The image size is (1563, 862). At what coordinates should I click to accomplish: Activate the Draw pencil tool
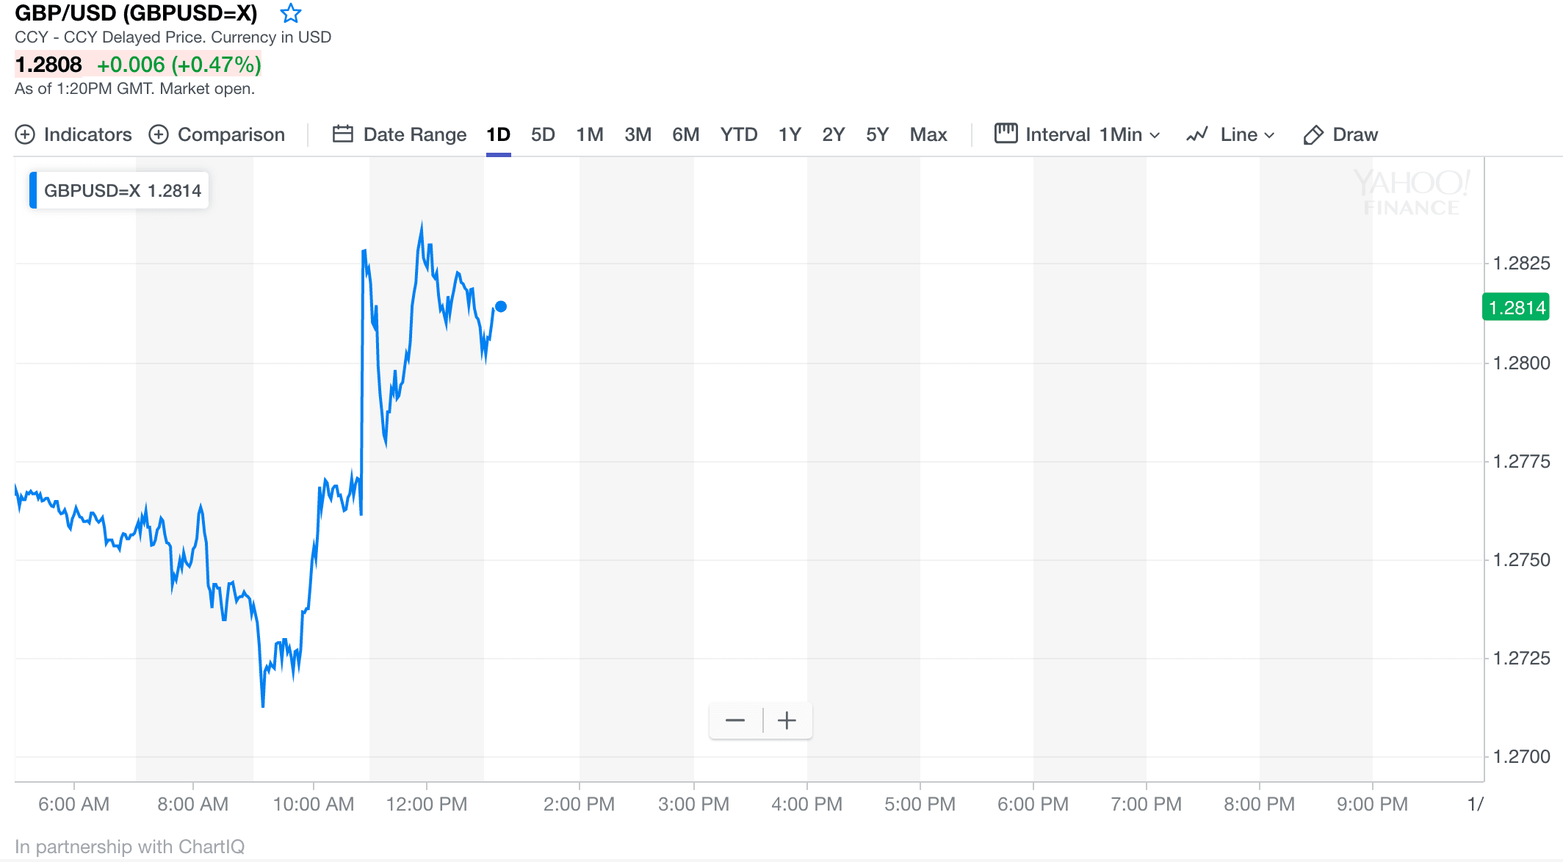click(x=1313, y=134)
